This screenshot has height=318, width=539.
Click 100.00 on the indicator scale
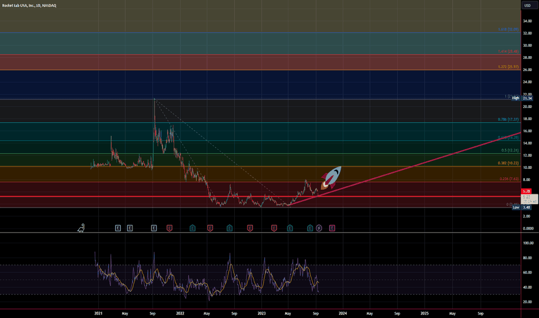click(528, 243)
